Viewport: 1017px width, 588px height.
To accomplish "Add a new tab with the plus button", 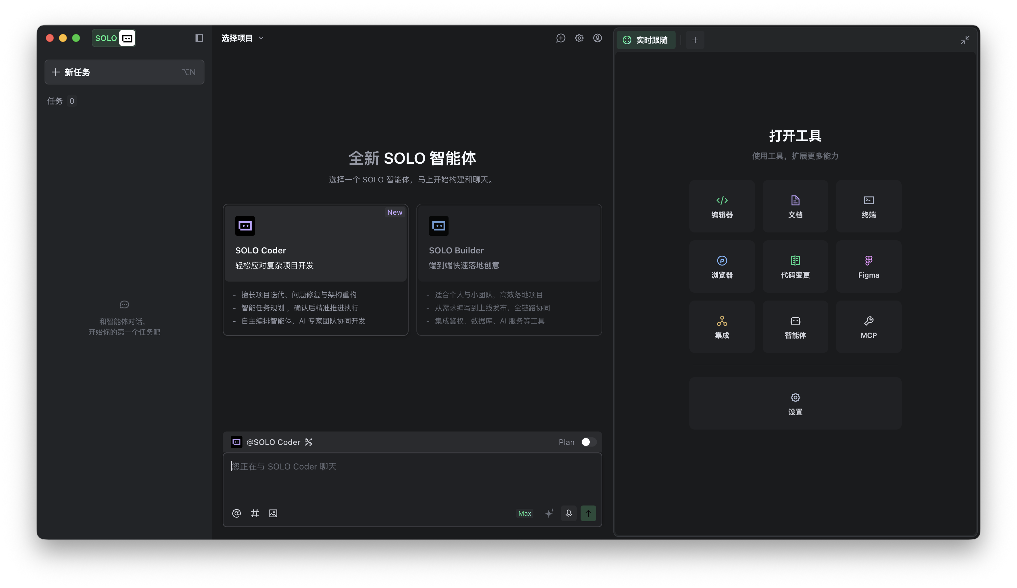I will pyautogui.click(x=695, y=40).
